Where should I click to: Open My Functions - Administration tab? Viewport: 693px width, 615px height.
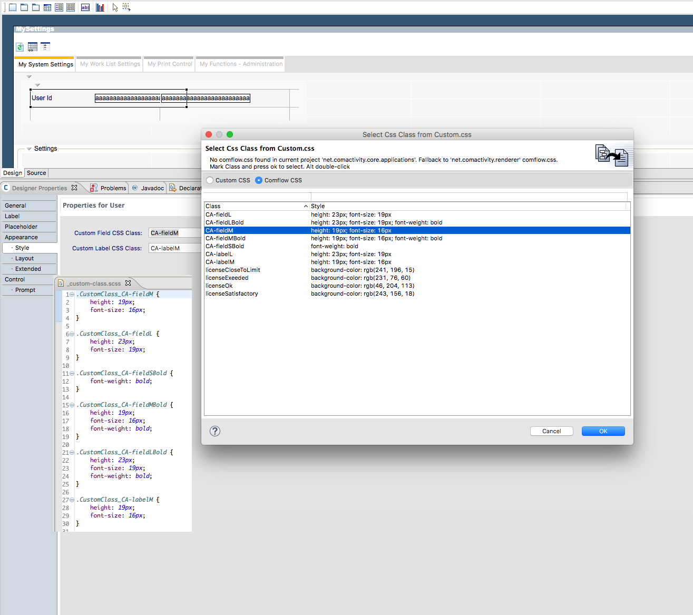(241, 64)
